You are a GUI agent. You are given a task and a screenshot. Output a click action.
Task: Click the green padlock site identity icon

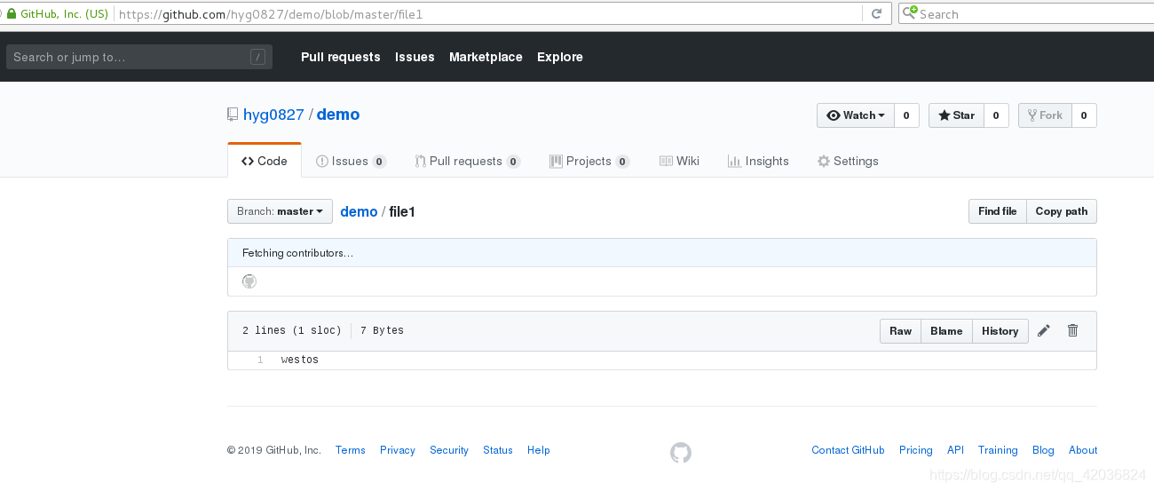[x=11, y=13]
